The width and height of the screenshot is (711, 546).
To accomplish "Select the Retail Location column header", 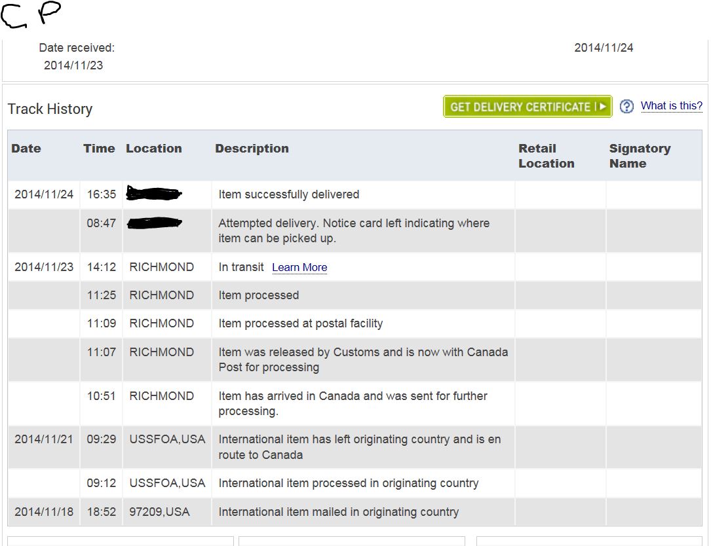I will (x=546, y=156).
